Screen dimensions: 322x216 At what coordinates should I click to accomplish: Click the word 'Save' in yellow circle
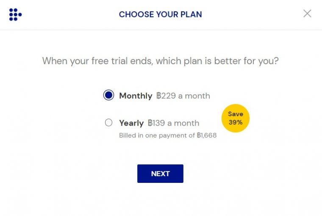point(236,114)
